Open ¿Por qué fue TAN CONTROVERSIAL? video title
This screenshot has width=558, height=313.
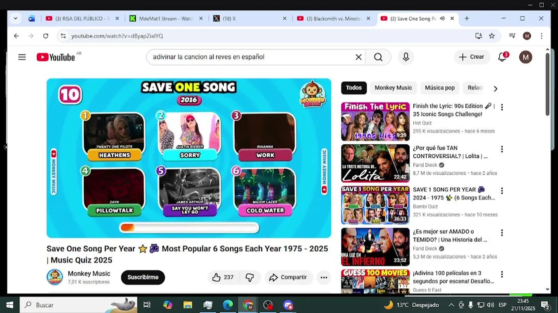pyautogui.click(x=451, y=152)
